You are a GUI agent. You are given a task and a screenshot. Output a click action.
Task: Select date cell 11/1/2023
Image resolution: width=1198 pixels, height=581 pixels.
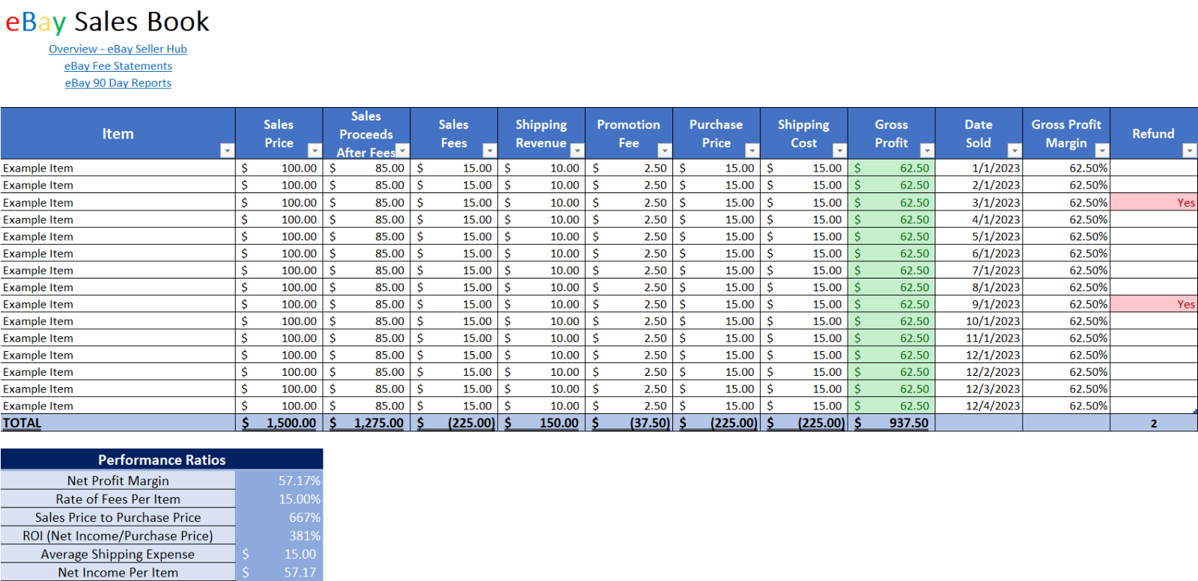click(979, 338)
